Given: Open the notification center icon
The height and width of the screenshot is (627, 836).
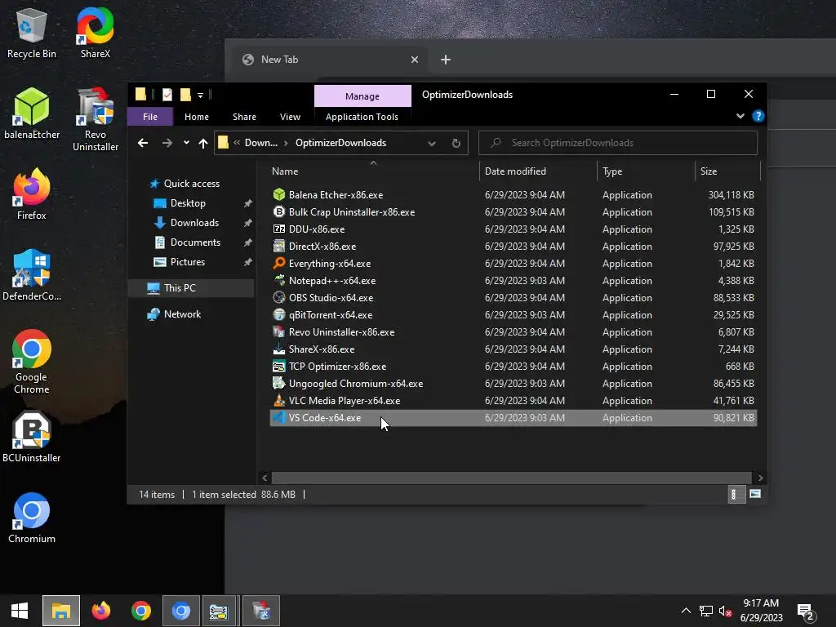Looking at the screenshot, I should tap(806, 611).
